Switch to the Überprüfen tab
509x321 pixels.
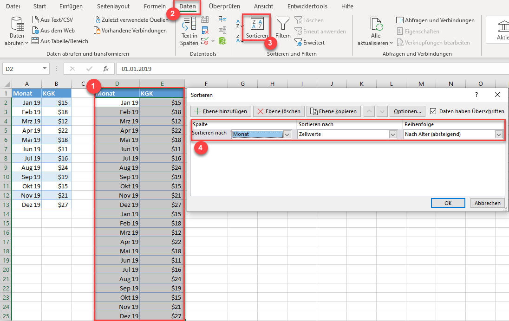pyautogui.click(x=224, y=6)
